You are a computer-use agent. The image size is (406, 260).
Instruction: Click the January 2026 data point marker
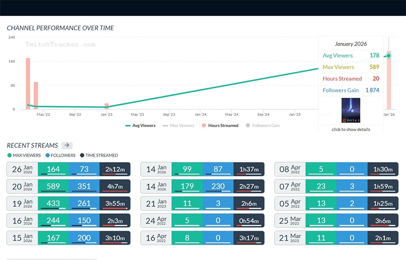click(388, 56)
